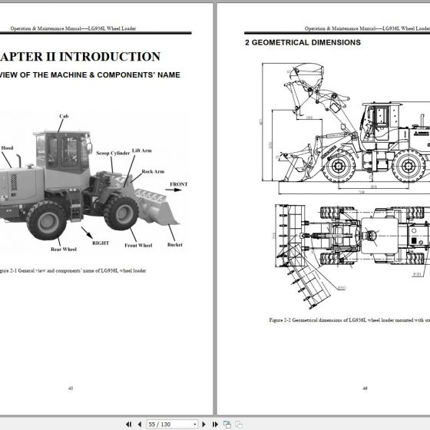Go to the next page
Screen dimensions: 430x430
pos(203,424)
